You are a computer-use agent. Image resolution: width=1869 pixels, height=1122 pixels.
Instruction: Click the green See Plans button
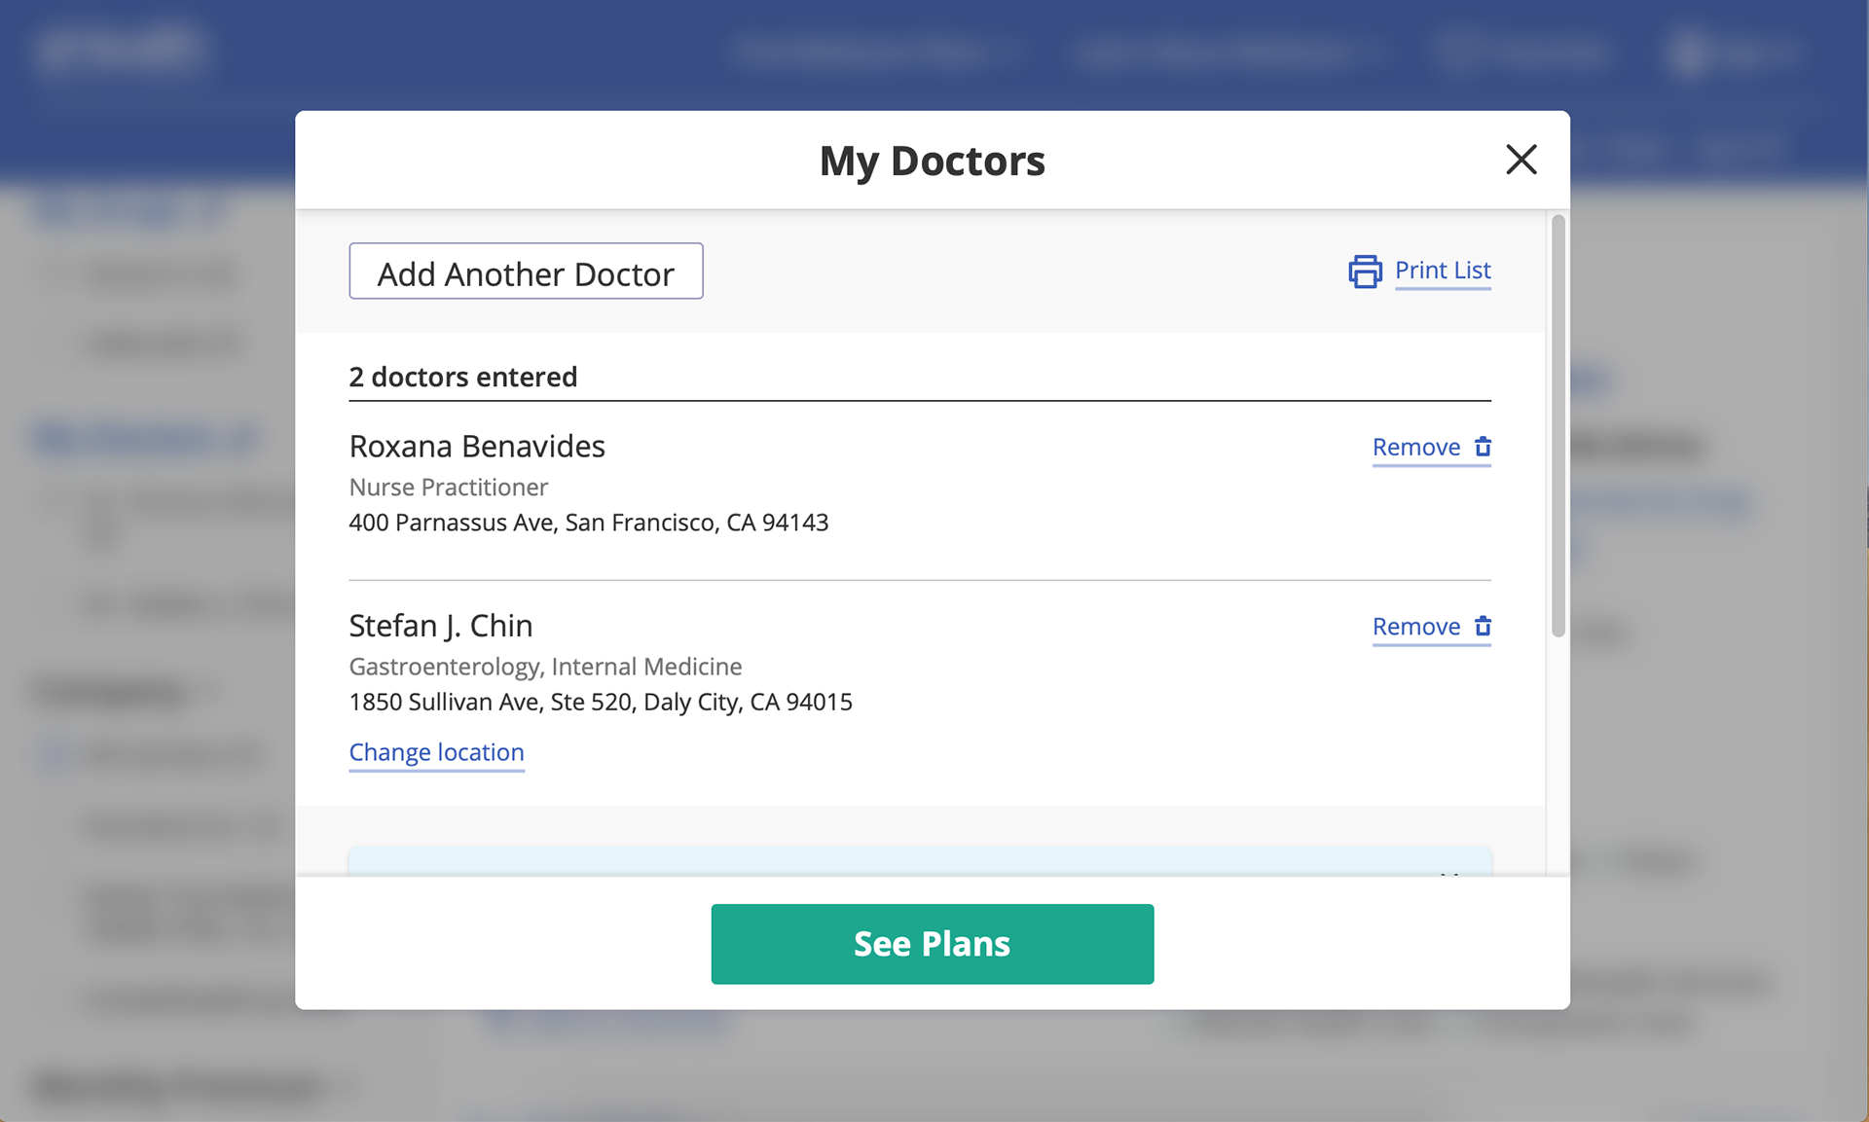pos(933,944)
